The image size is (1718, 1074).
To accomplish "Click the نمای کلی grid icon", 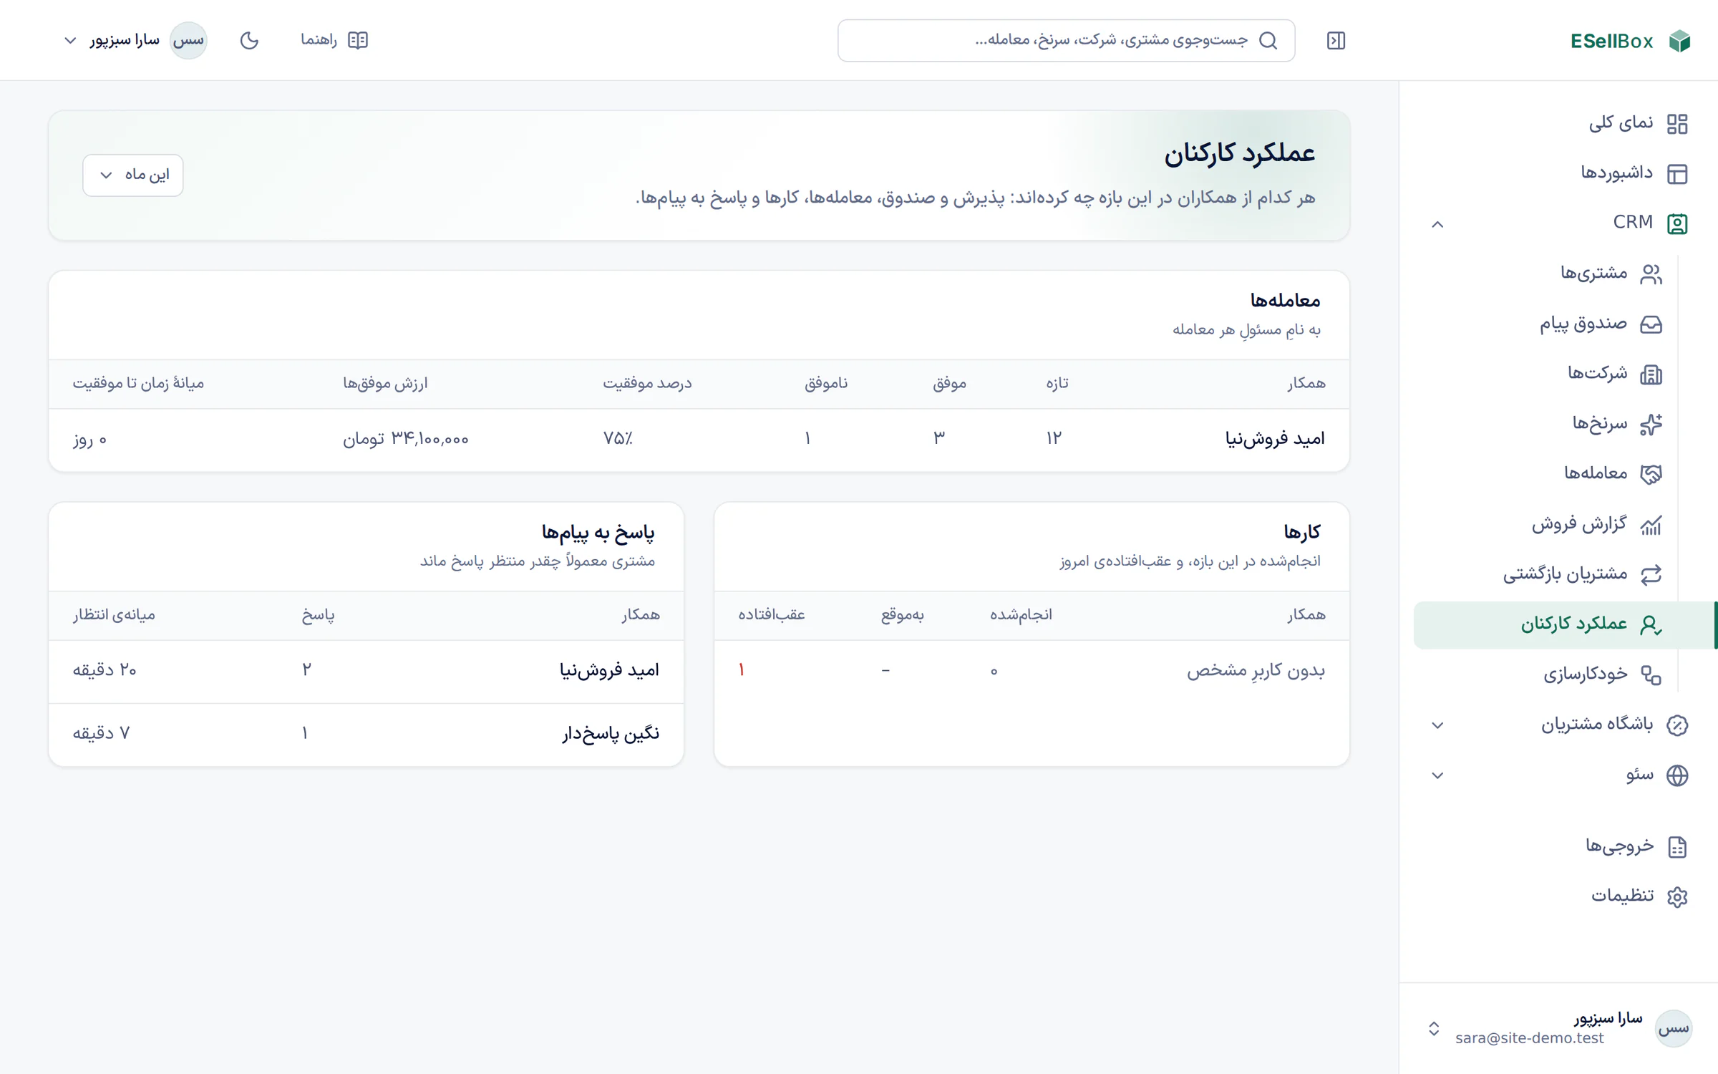I will tap(1677, 124).
